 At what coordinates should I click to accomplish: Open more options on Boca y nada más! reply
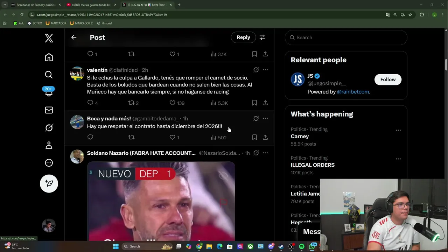pyautogui.click(x=265, y=118)
